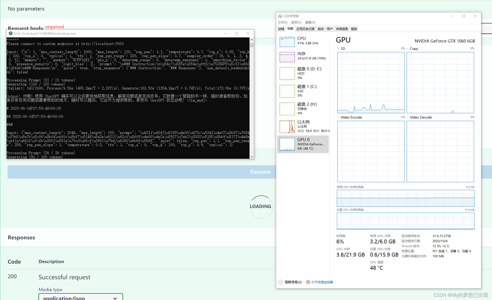
Task: Switch to the 详细信息 tab
Action: 342,29
